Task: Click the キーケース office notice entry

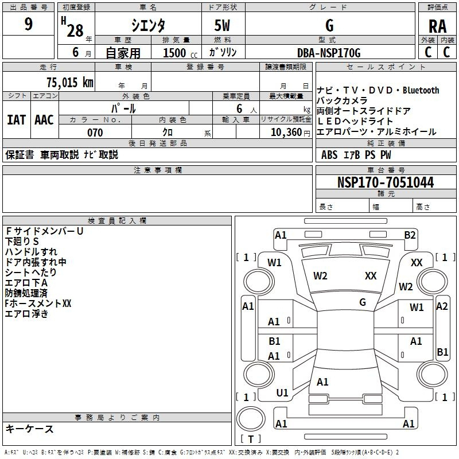Action: [x=29, y=429]
